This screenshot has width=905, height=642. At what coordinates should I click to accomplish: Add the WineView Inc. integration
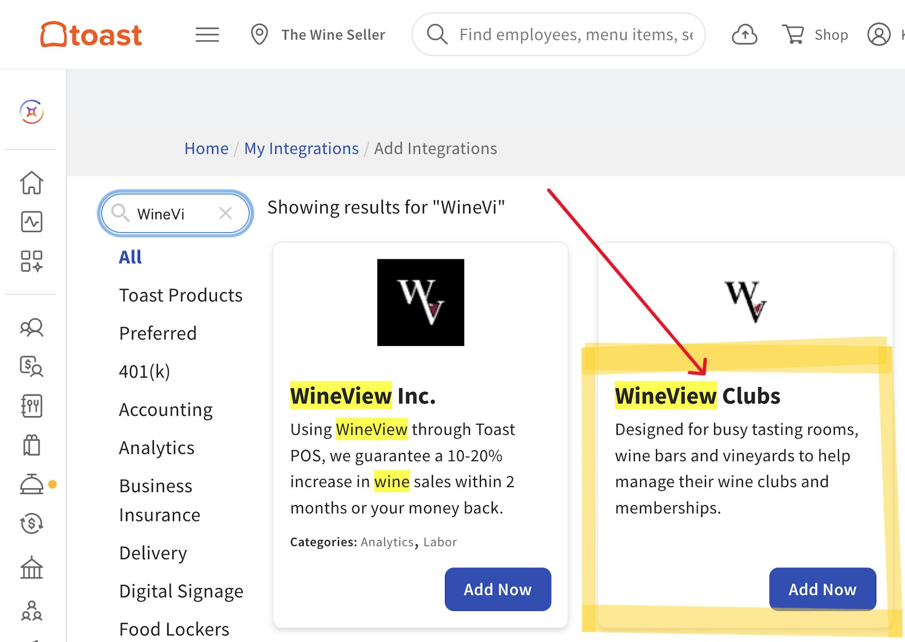(x=498, y=589)
